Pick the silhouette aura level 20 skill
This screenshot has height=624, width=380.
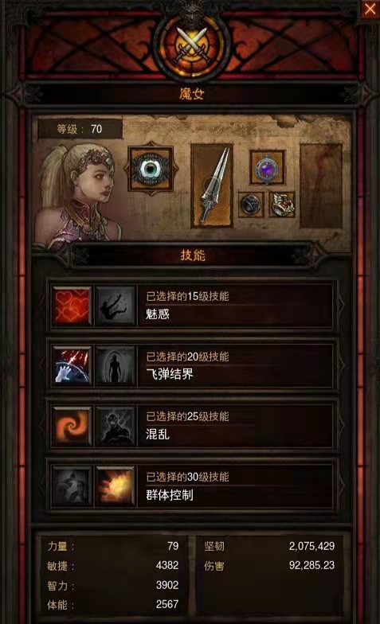[115, 365]
